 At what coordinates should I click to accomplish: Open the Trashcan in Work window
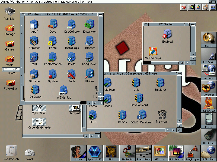click(162, 115)
